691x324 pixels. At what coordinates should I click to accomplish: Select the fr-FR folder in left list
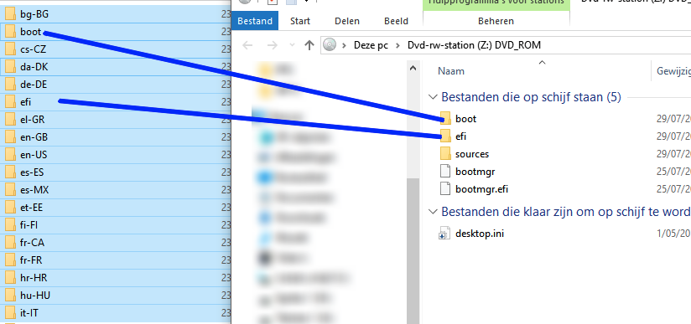point(116,260)
